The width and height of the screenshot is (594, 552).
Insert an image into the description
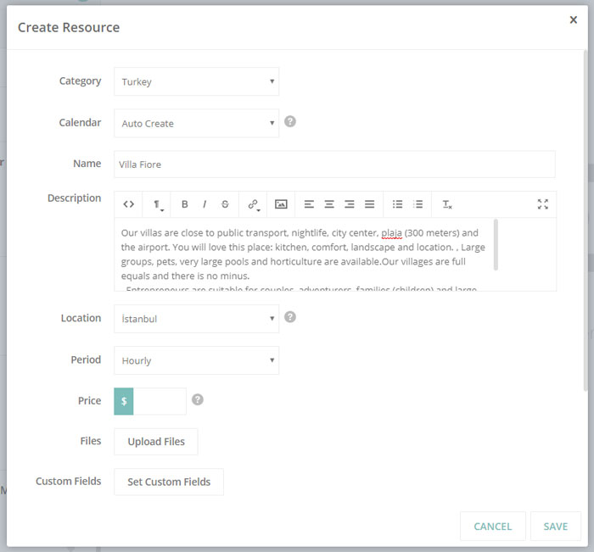(x=281, y=204)
